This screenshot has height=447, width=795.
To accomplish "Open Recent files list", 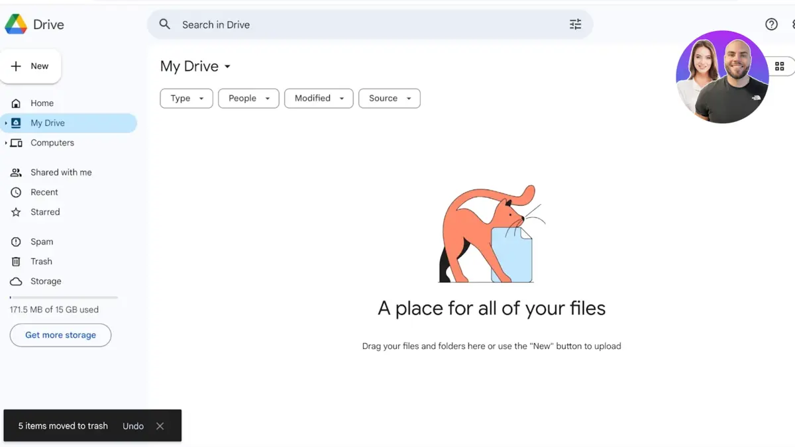I will coord(44,192).
